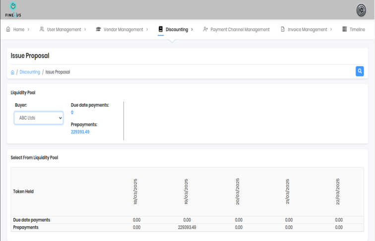Open the Discounting menu
Viewport: 375px width, 241px height.
click(177, 29)
